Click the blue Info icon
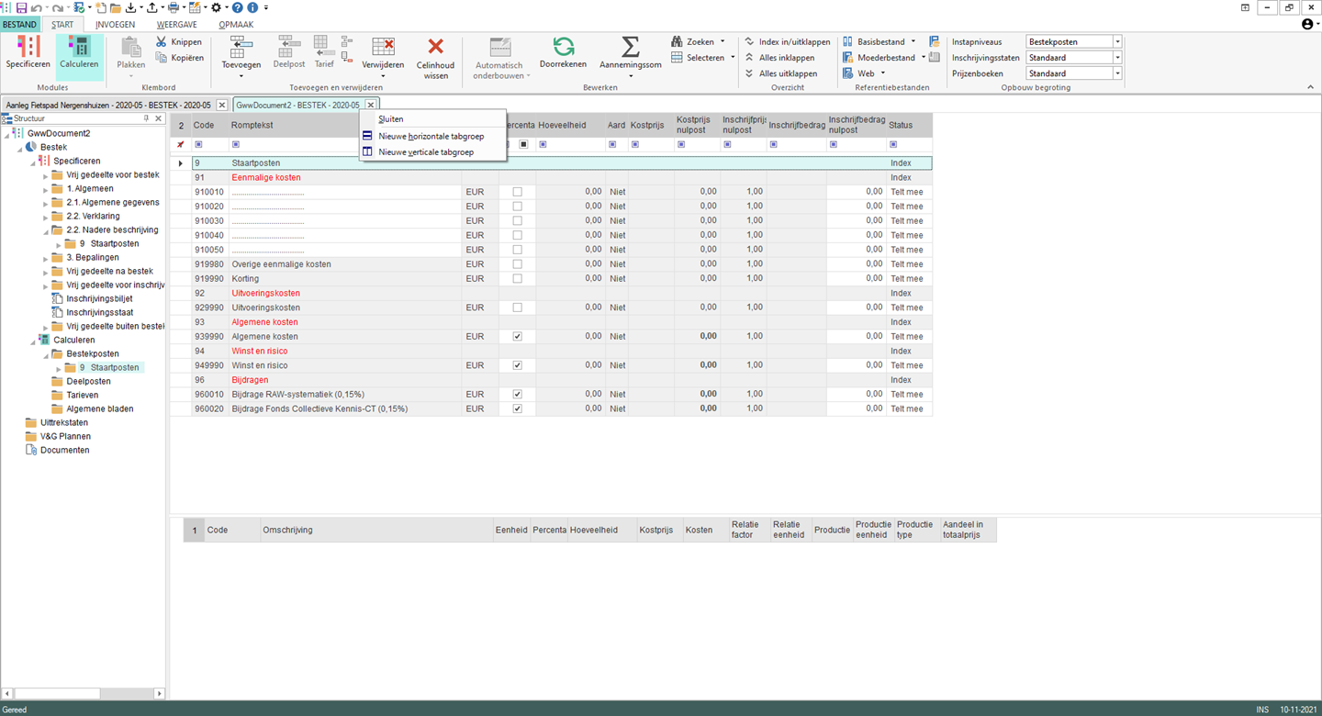Viewport: 1322px width, 716px height. (252, 7)
